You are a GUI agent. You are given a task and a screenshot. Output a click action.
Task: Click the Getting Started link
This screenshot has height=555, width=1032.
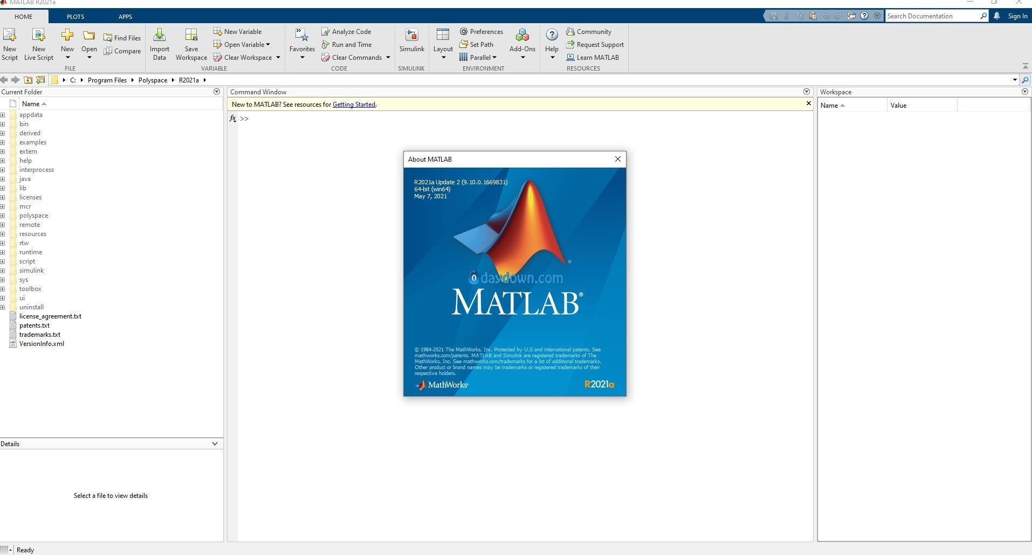pos(354,105)
